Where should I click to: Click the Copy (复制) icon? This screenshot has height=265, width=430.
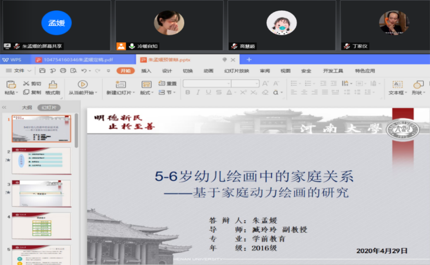(x=26, y=92)
